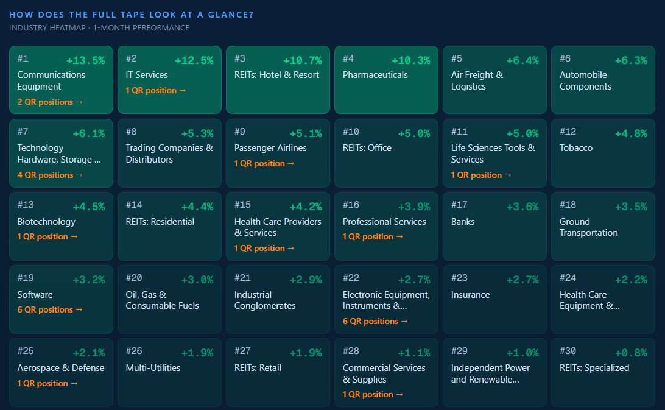Click the Industry Heatmap 1-Month Performance subtitle
Screen dimensions: 665x410
(99, 27)
